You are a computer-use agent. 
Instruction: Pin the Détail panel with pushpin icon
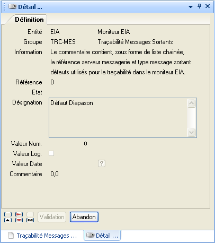199,6
